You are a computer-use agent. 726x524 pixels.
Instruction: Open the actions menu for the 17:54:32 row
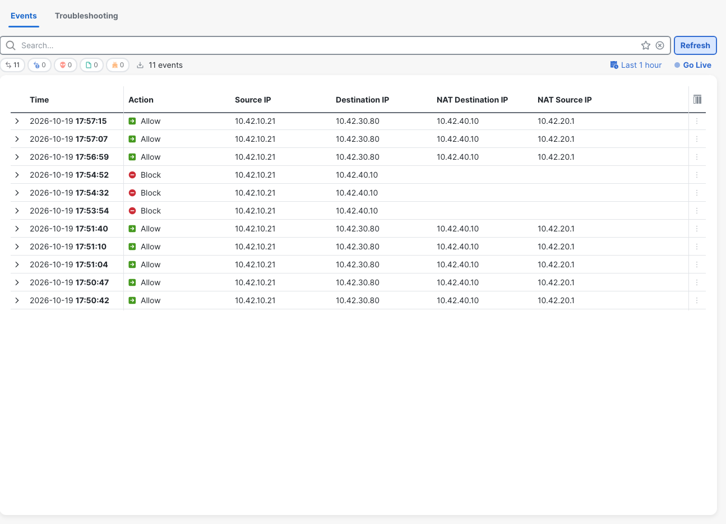(697, 193)
